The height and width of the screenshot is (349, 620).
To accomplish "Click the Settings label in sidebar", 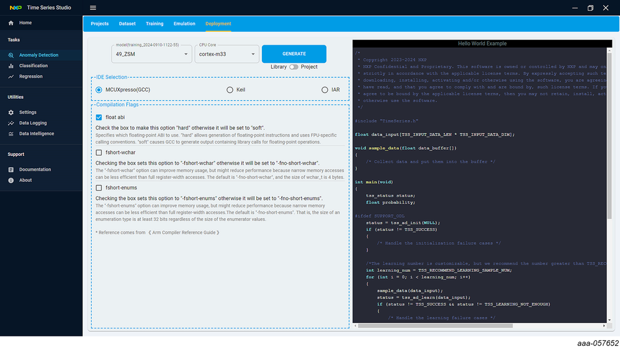I will [x=28, y=113].
